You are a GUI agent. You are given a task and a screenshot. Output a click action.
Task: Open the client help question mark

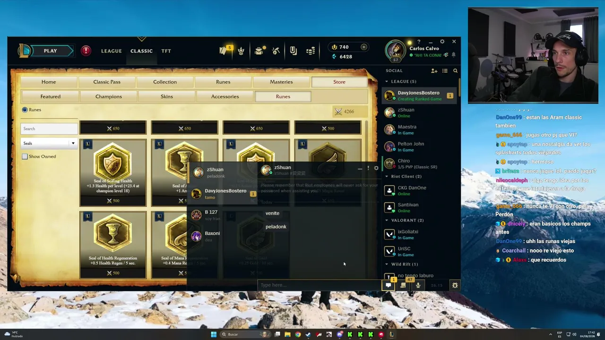coord(419,42)
